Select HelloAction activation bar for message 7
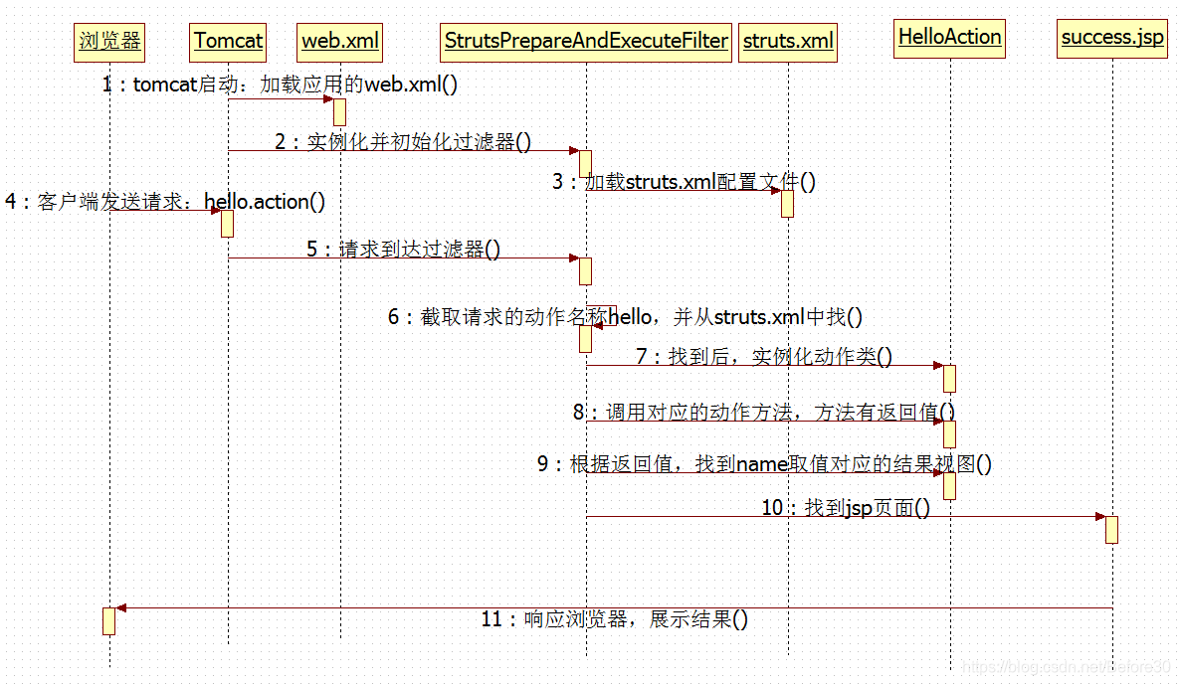The image size is (1180, 685). point(950,379)
